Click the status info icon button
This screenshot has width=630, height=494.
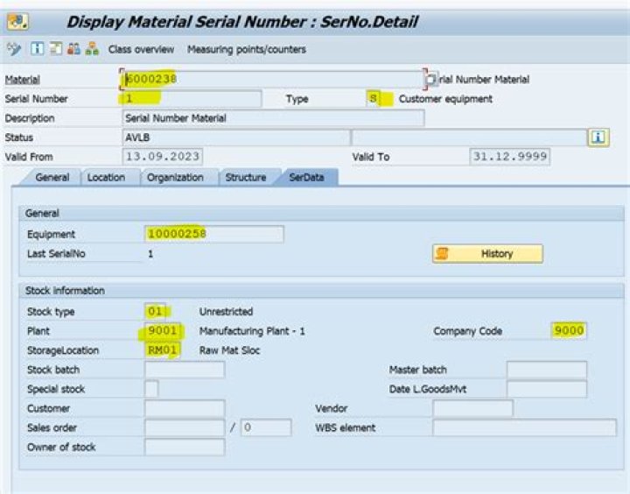coord(598,138)
